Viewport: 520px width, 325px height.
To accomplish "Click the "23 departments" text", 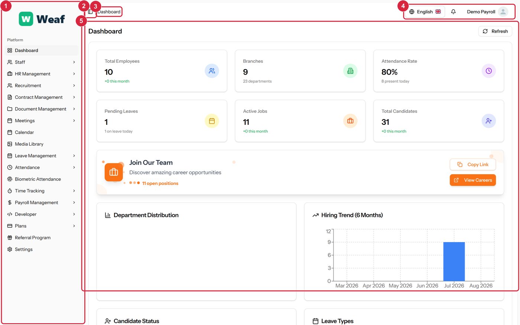I will click(257, 81).
